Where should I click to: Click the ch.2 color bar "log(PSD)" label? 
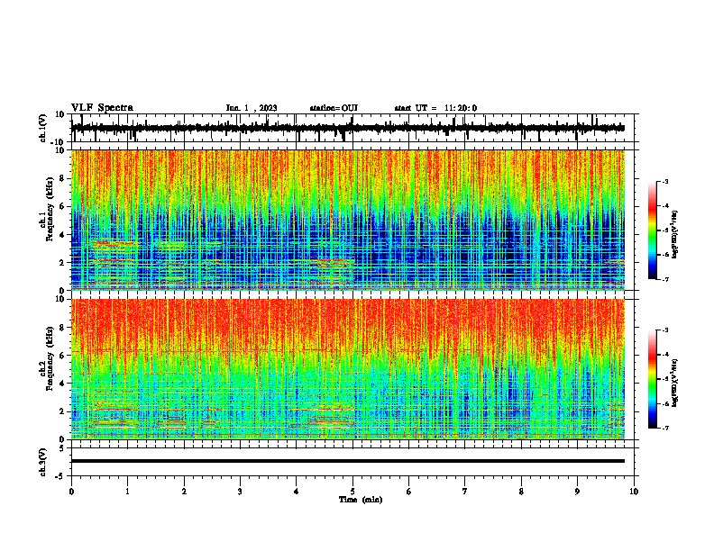(674, 384)
